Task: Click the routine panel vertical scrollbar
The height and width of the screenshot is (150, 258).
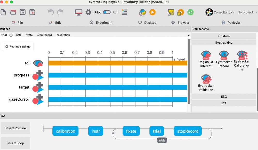Action: pos(189,72)
